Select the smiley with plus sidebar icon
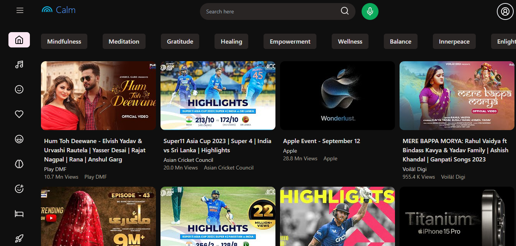Viewport: 516px width, 246px height. 19,189
